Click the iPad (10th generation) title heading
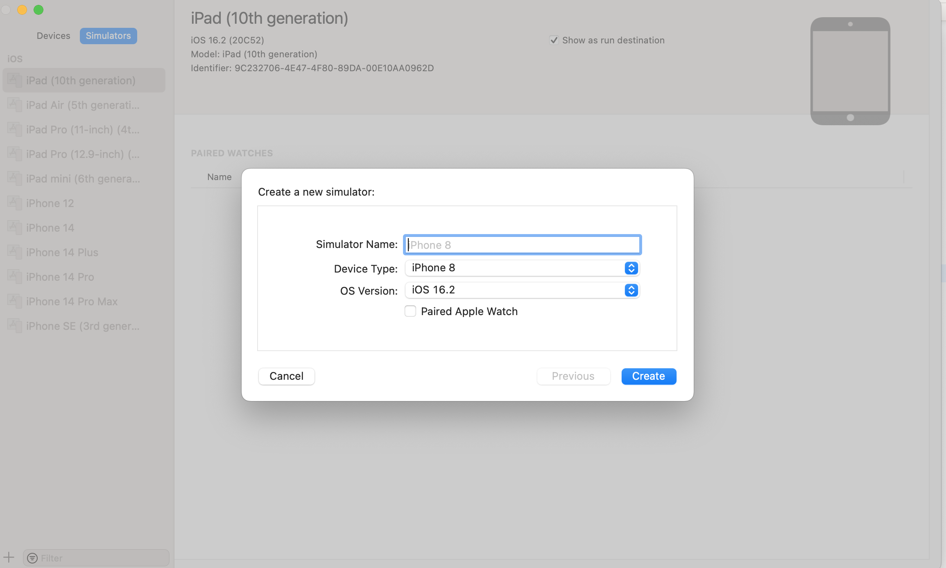The image size is (946, 568). pyautogui.click(x=269, y=18)
